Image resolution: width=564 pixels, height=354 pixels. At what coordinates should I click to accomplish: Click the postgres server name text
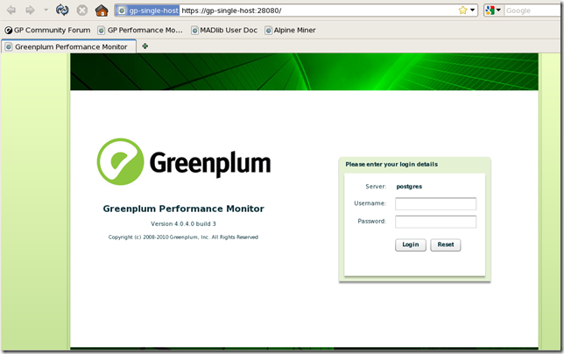(409, 187)
